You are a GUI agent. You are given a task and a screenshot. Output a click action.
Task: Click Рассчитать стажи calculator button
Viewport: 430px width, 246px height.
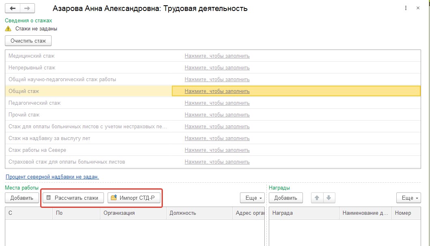pos(73,198)
